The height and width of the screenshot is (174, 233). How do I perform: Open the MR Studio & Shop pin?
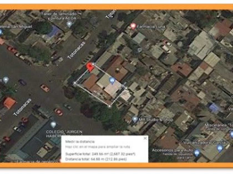click(x=135, y=119)
